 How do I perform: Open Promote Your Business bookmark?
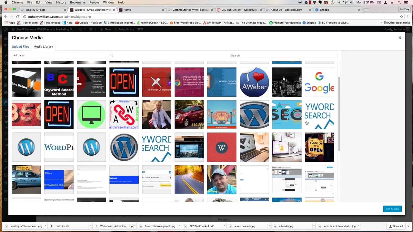click(285, 23)
